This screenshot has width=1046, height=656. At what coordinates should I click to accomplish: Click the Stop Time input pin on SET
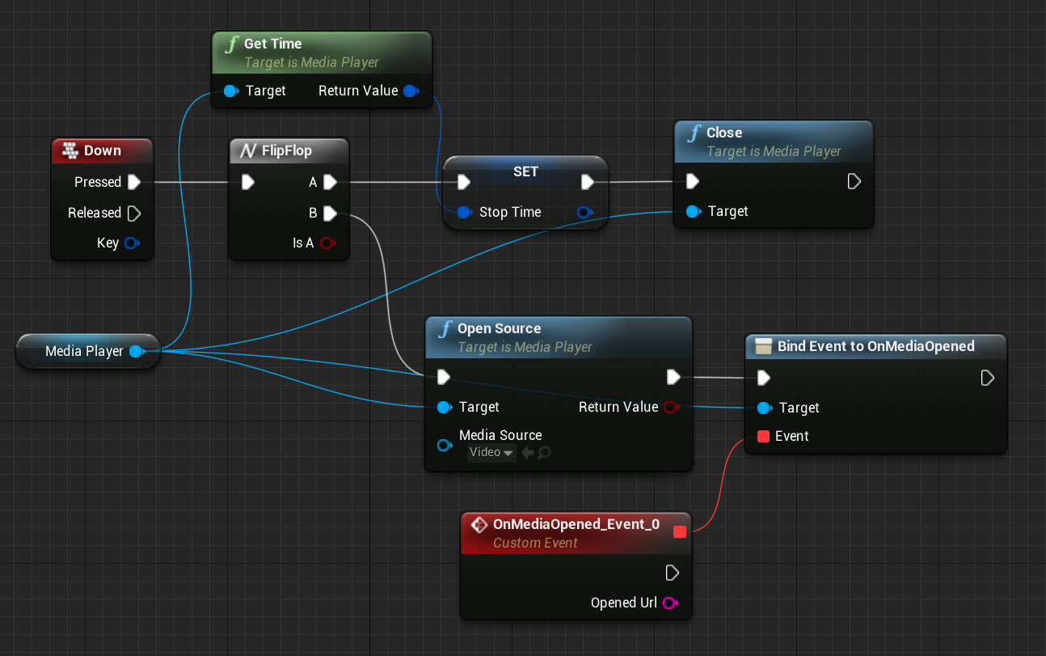(464, 212)
